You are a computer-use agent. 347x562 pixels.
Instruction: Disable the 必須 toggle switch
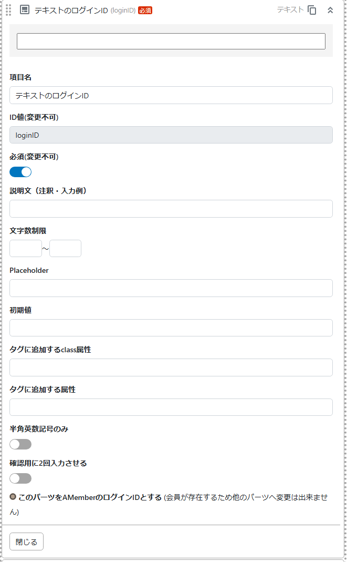(20, 171)
